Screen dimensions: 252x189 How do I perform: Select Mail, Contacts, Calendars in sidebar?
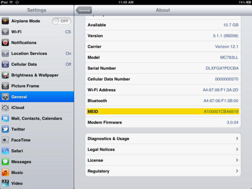(37, 119)
